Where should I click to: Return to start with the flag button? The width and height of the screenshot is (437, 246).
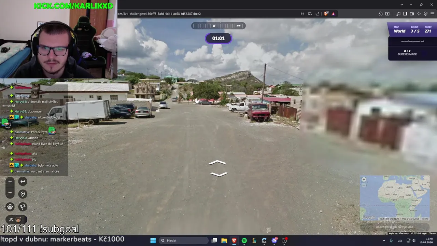click(23, 207)
